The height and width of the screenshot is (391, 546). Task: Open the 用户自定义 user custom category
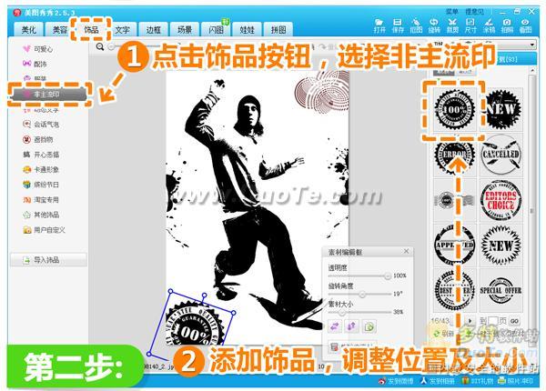coord(44,230)
